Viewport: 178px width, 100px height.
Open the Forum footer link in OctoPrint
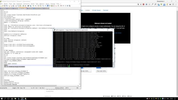114,96
